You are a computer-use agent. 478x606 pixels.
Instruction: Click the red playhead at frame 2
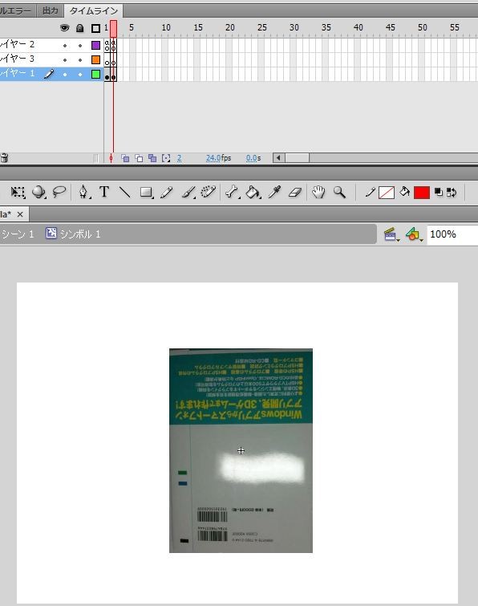pos(113,29)
